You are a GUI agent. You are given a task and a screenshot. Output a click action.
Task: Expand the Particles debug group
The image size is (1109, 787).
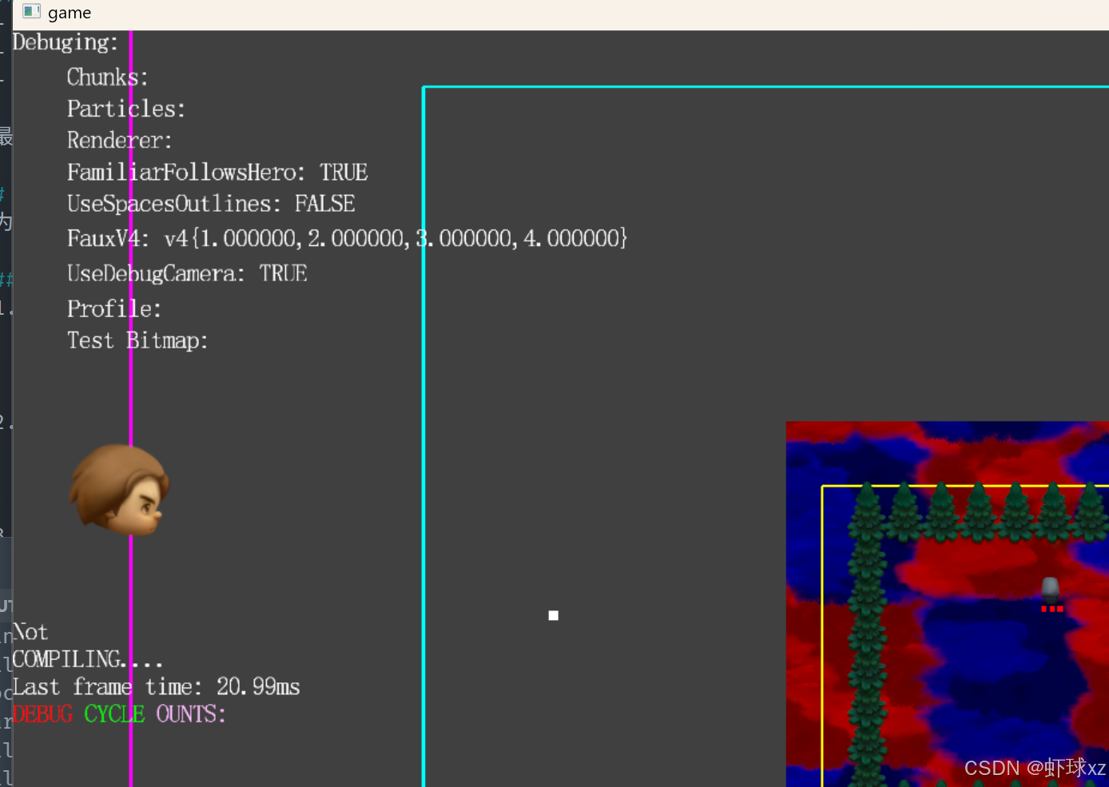[125, 109]
